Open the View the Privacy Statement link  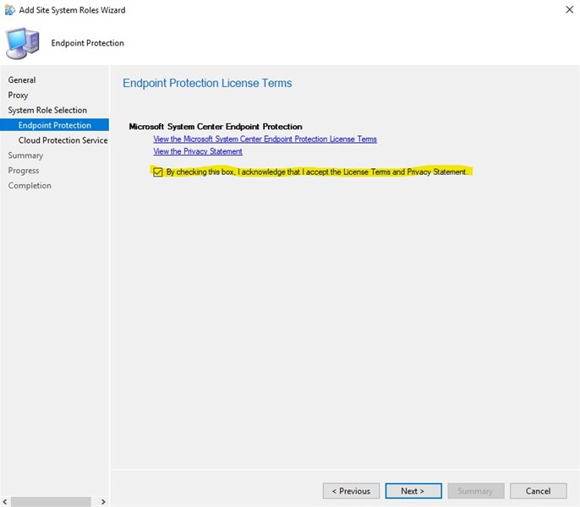pyautogui.click(x=198, y=151)
